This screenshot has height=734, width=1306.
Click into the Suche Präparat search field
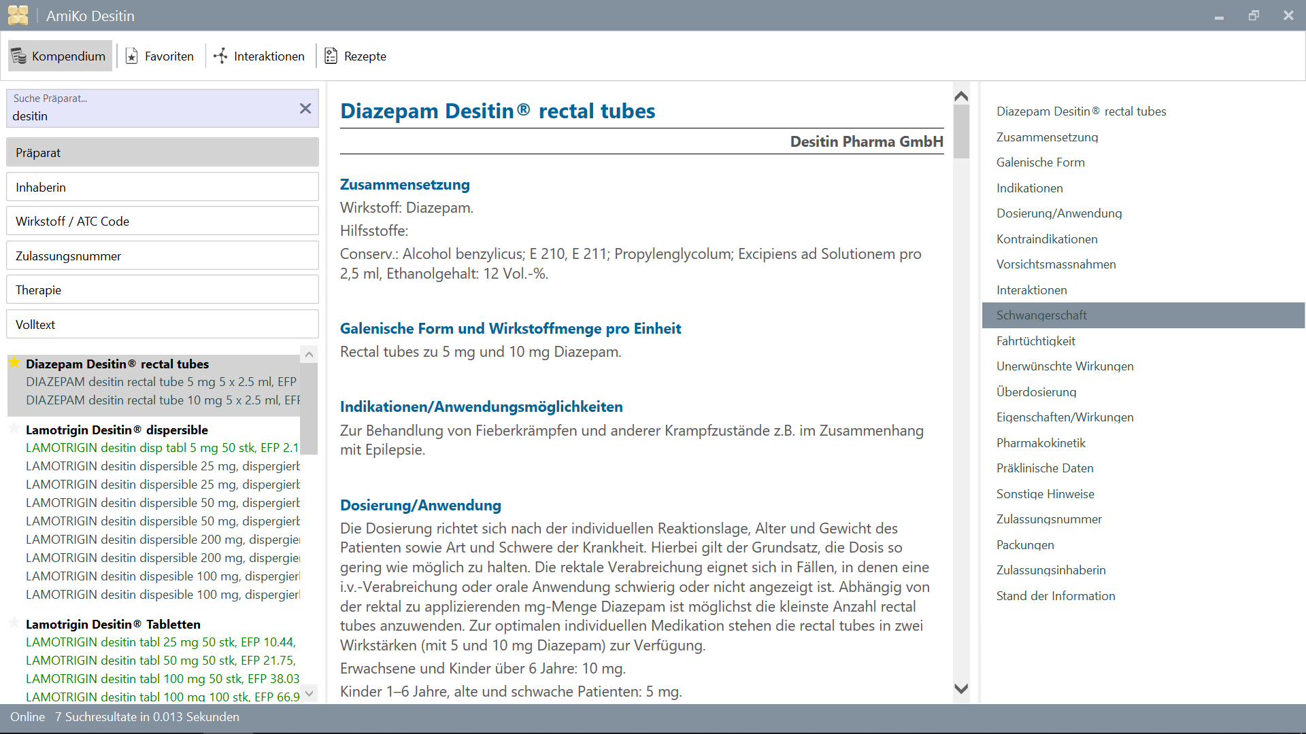coord(150,116)
